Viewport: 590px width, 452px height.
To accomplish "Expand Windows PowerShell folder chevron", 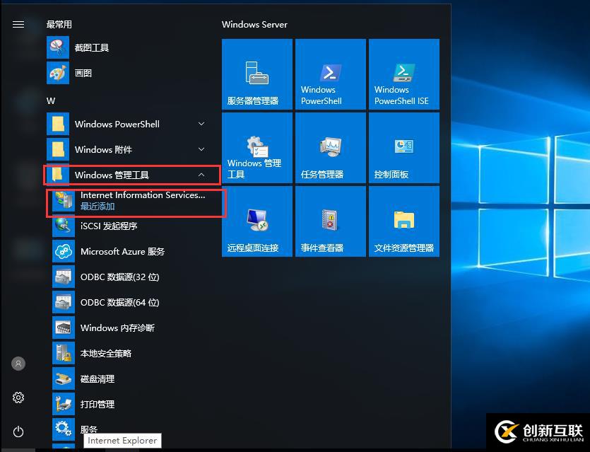I will pyautogui.click(x=201, y=124).
